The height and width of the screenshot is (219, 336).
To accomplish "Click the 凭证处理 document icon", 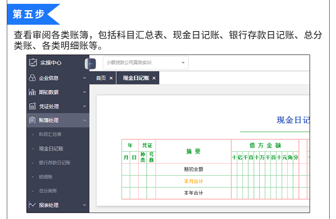I will click(32, 106).
